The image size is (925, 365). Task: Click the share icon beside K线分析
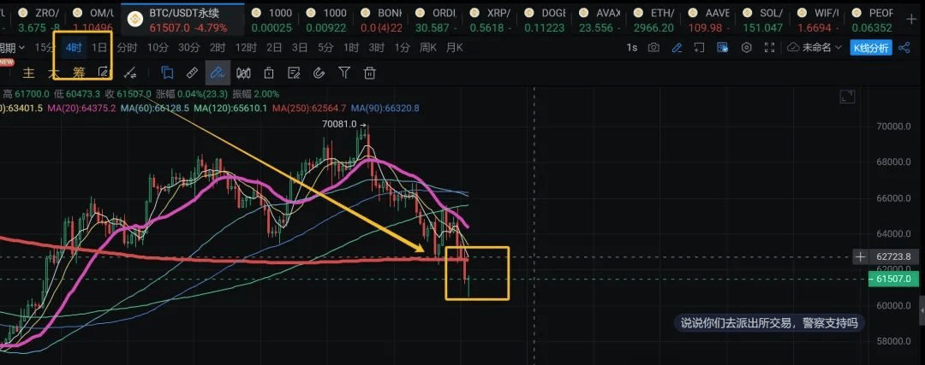(904, 48)
